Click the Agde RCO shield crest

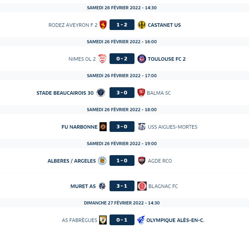142,161
